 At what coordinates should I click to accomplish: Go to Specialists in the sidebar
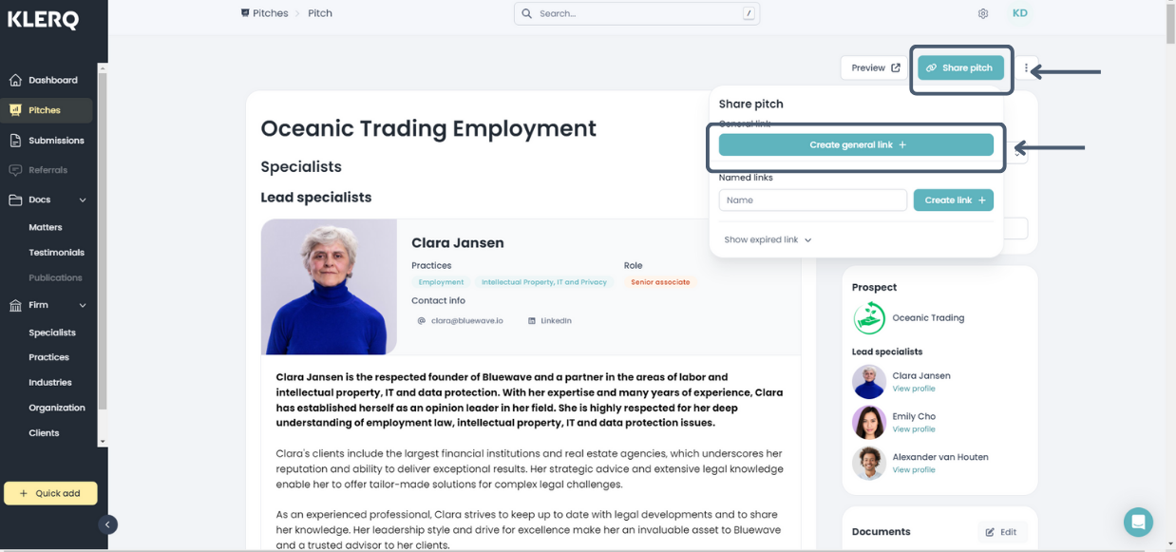pyautogui.click(x=52, y=333)
